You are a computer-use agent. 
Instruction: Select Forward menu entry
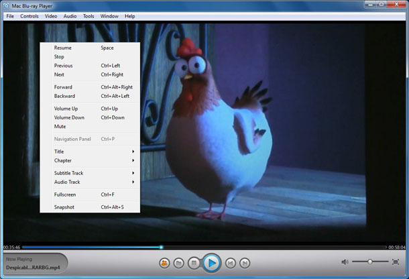coord(90,87)
